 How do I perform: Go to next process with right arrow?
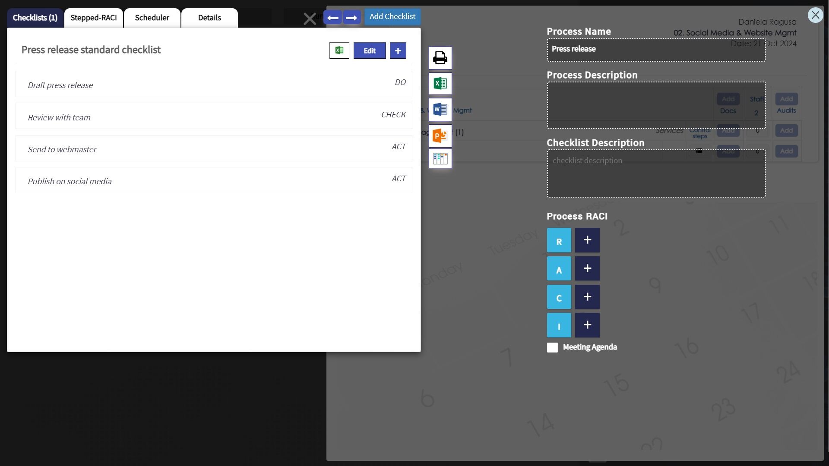coord(351,18)
